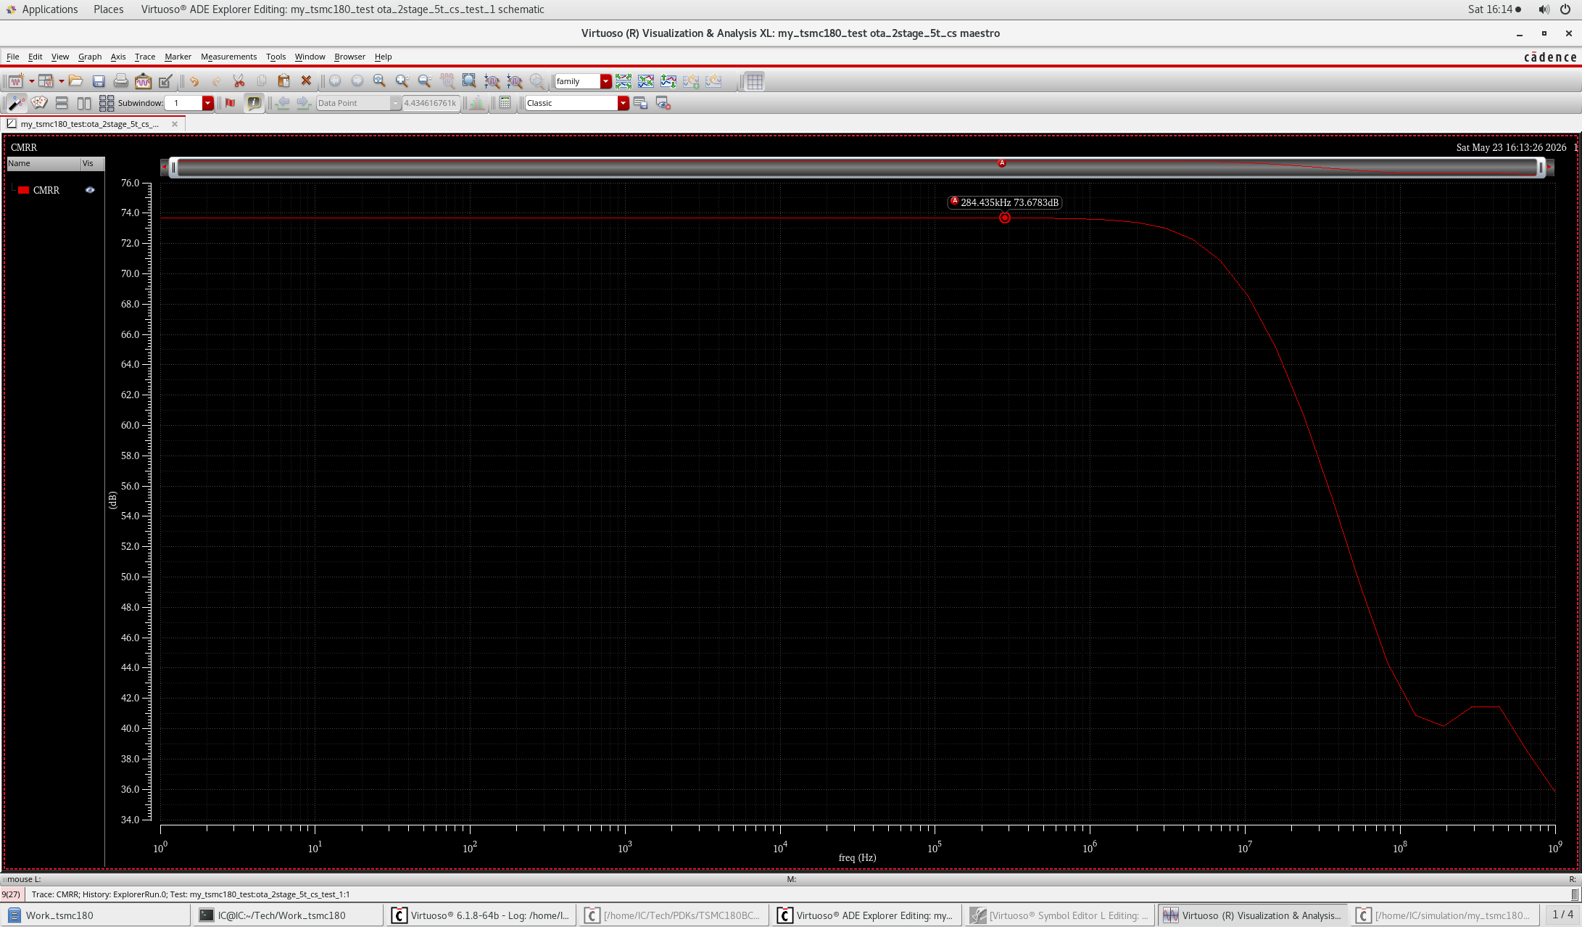Click the Paste clipboard icon
The height and width of the screenshot is (927, 1582).
pyautogui.click(x=283, y=81)
